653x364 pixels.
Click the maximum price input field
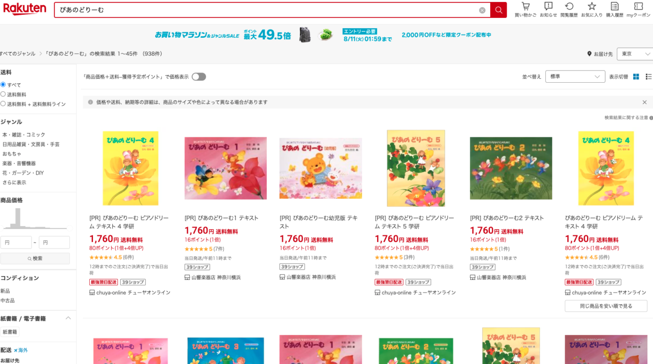point(54,242)
